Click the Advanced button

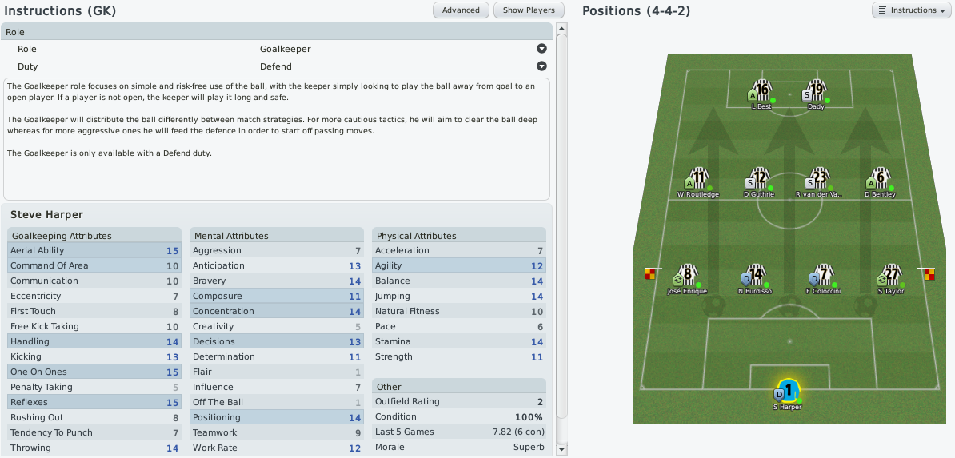461,10
